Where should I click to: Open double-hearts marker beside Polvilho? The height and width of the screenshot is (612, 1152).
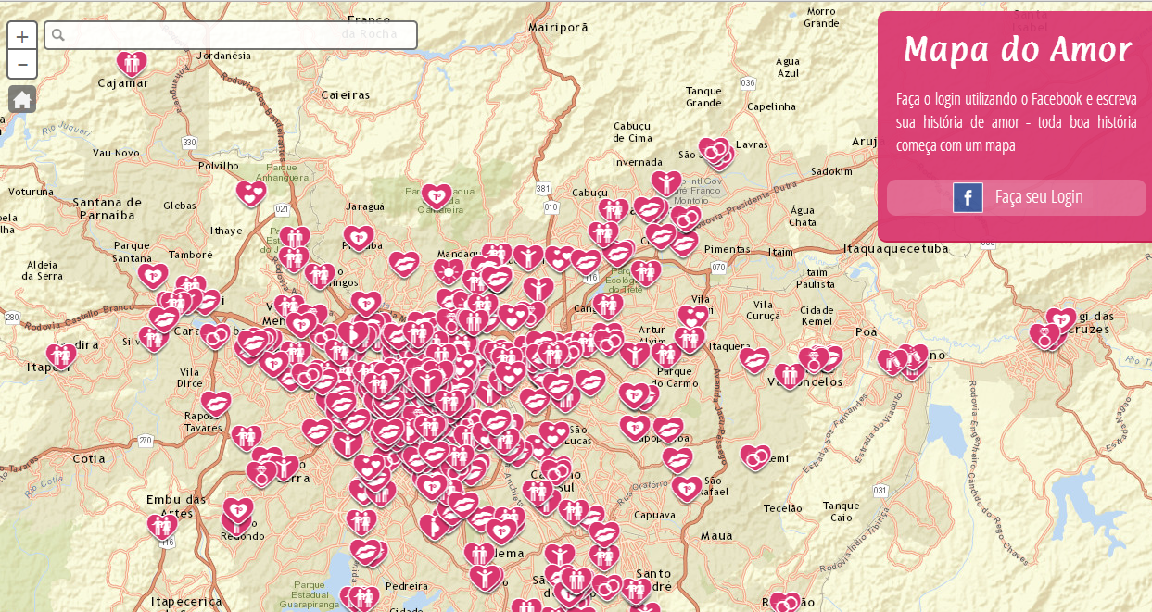pyautogui.click(x=251, y=194)
